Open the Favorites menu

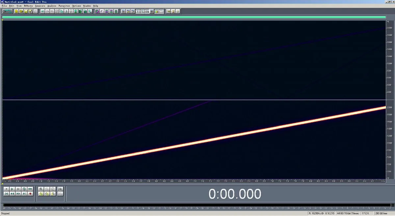[x=64, y=6]
